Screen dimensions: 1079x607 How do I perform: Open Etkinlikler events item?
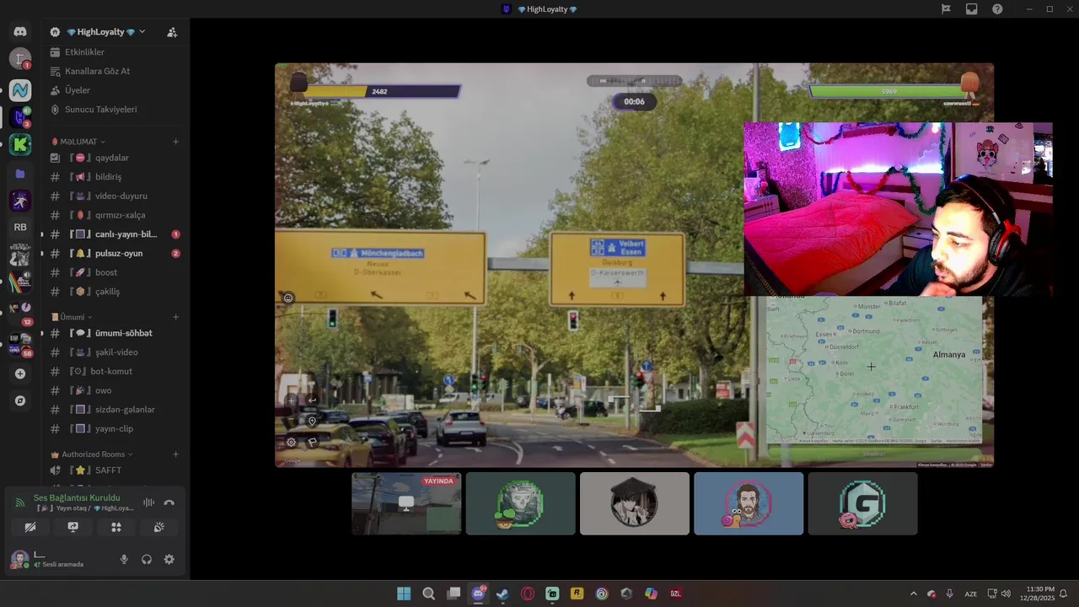coord(115,52)
